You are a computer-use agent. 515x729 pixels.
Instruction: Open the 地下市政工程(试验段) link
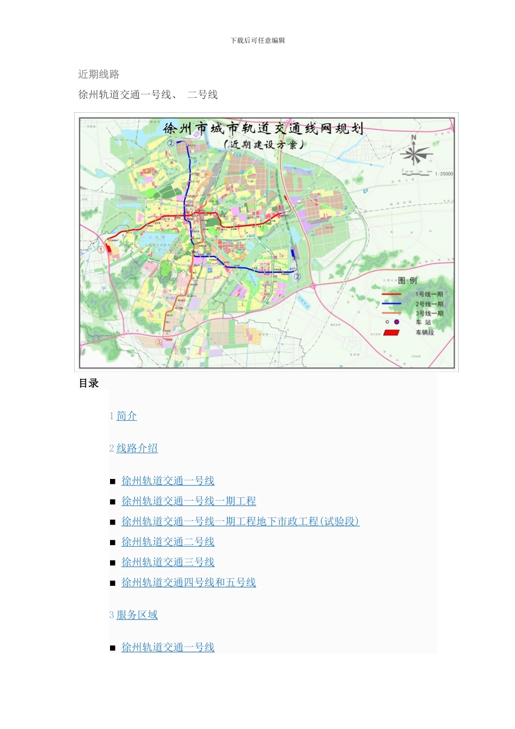240,522
